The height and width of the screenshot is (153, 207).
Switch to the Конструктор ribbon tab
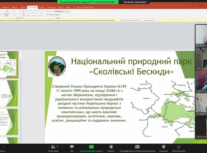pos(5,7)
